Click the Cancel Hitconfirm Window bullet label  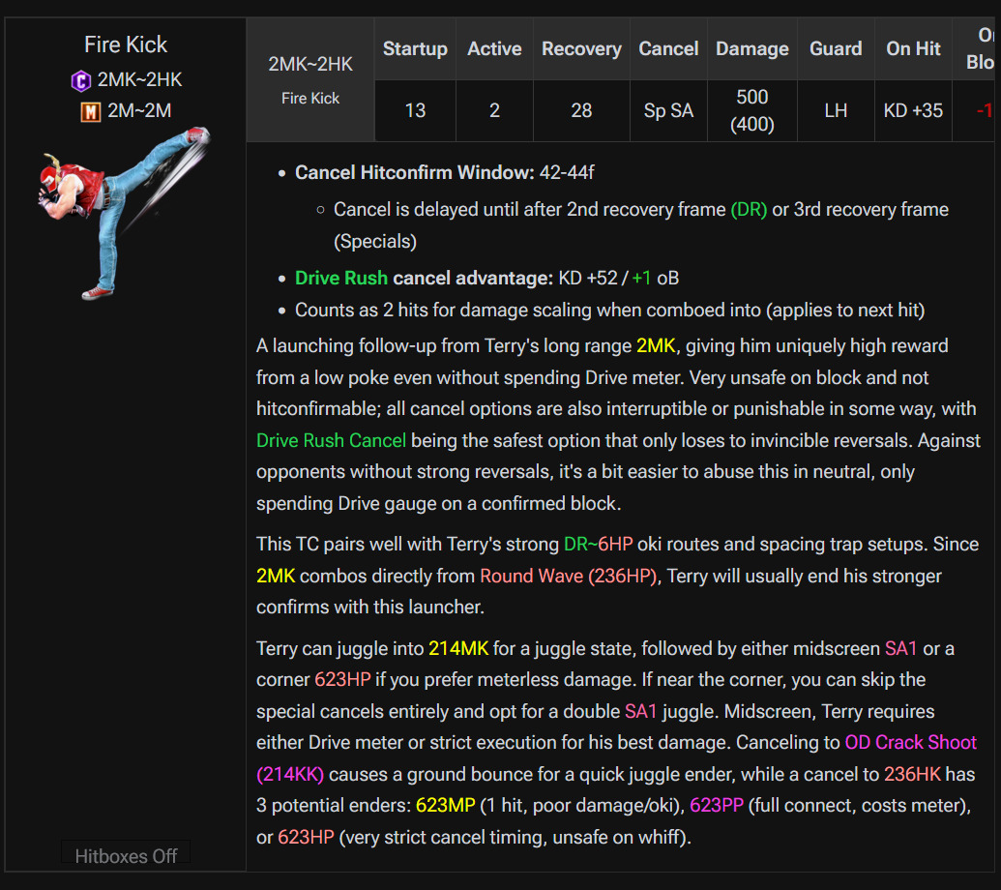point(414,172)
